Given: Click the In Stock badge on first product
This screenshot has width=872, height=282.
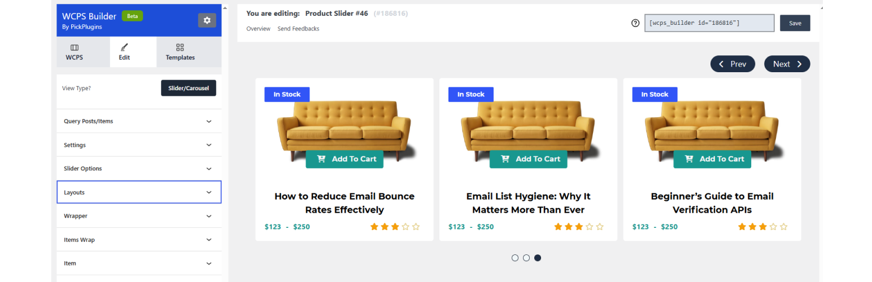Looking at the screenshot, I should [x=287, y=94].
